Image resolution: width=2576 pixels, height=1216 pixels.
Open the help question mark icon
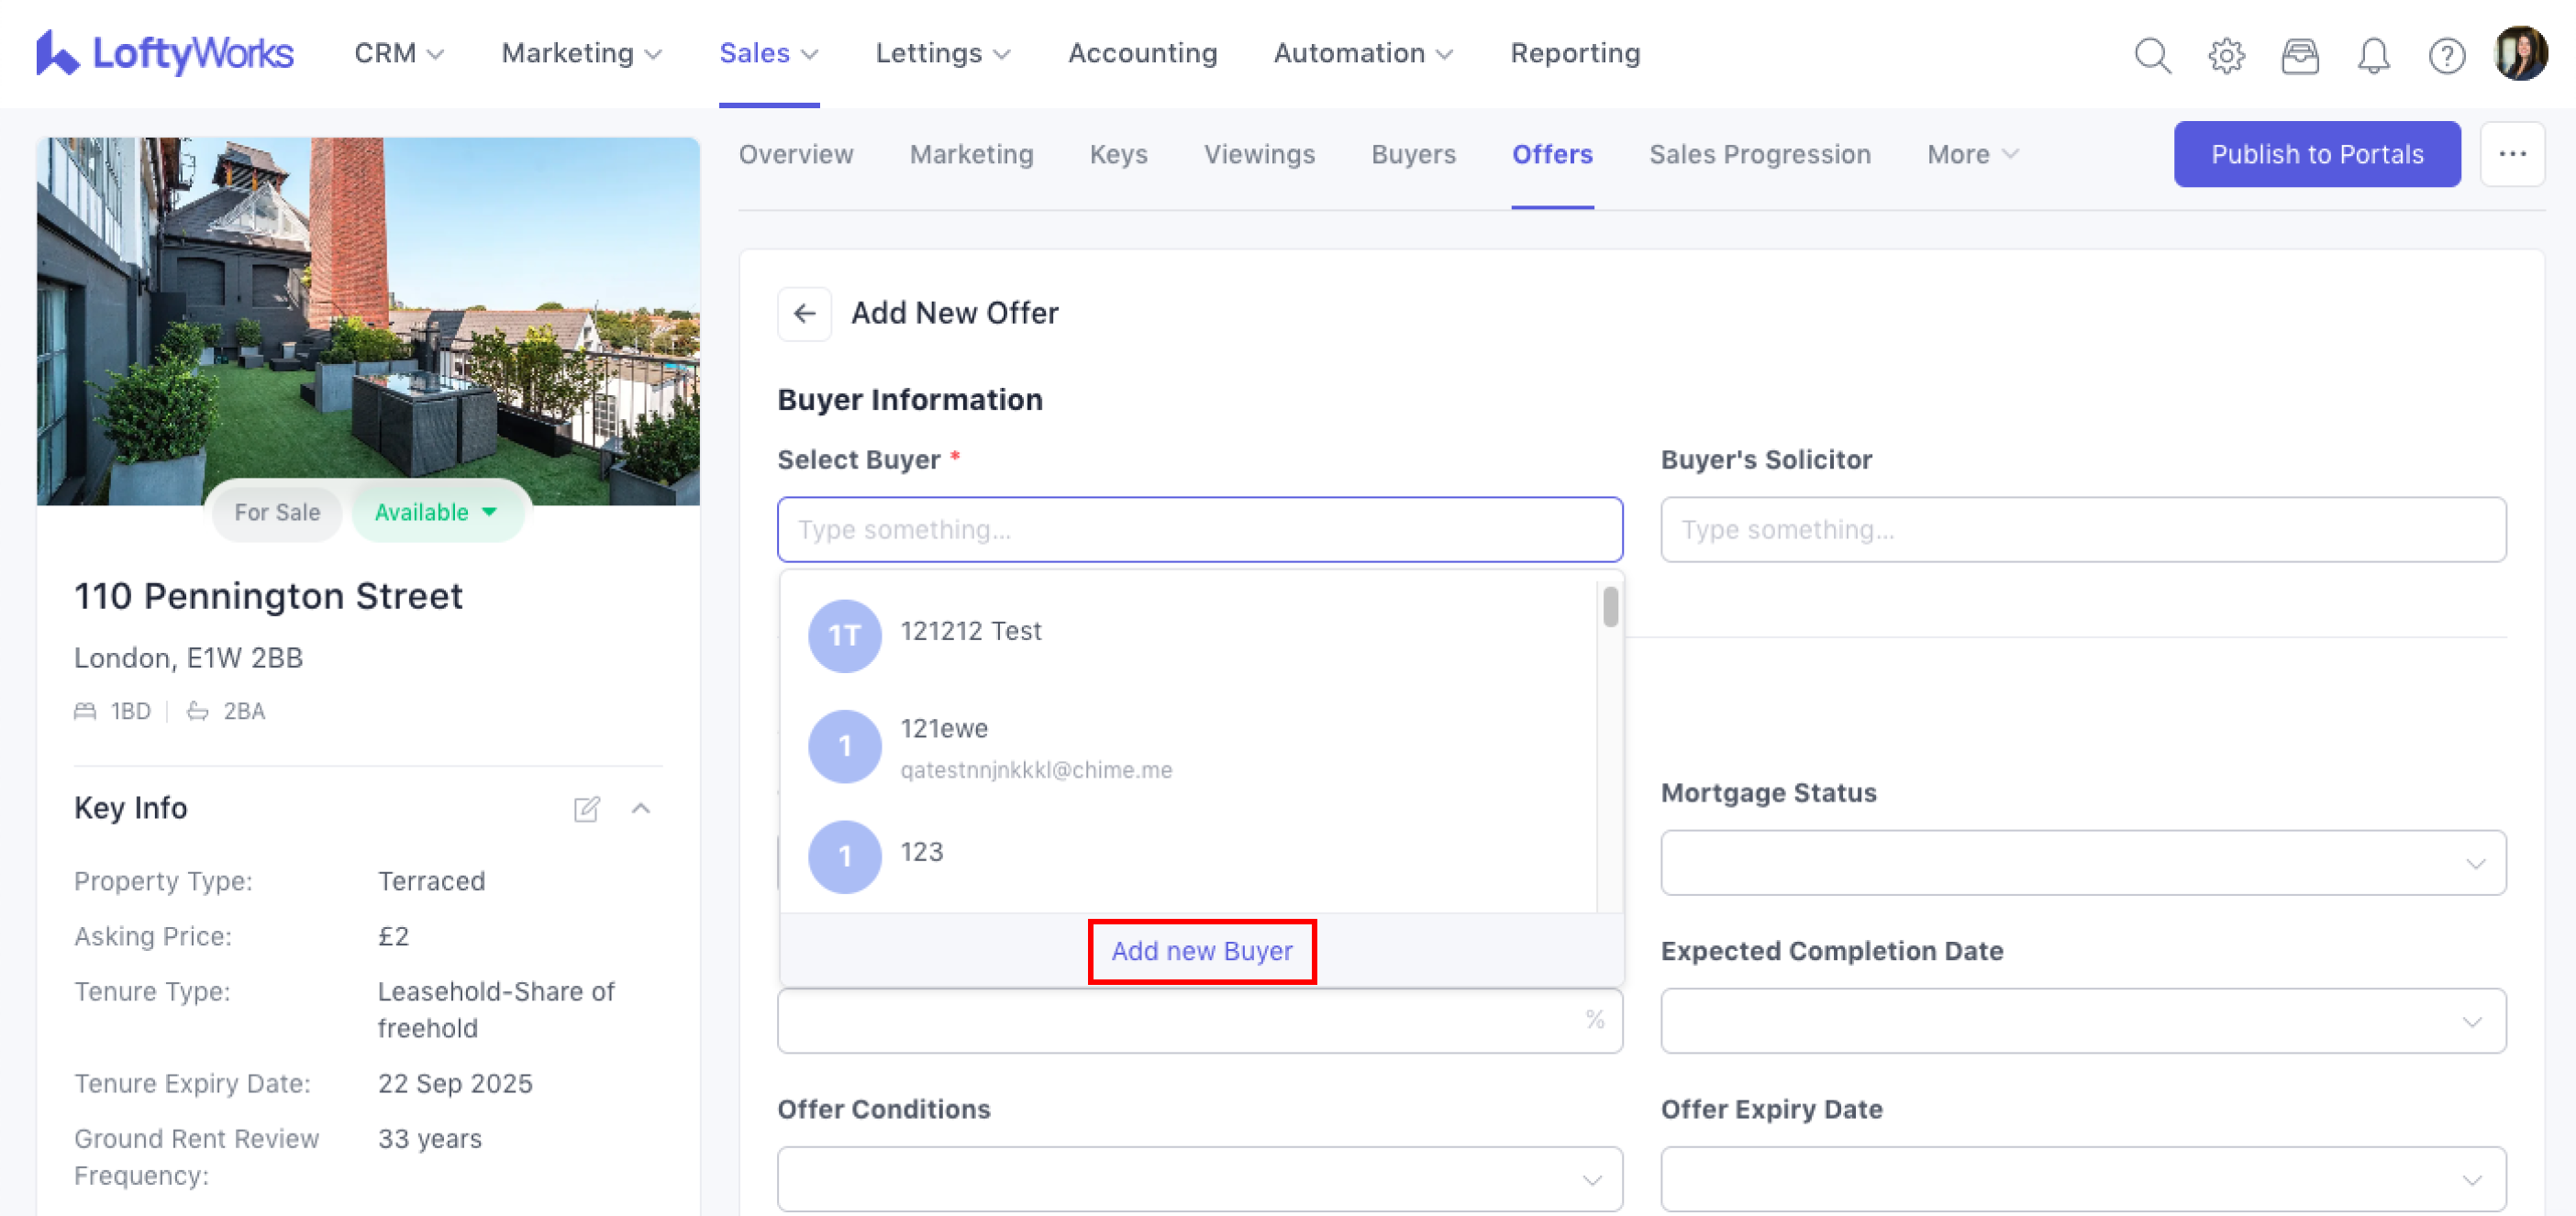tap(2446, 55)
